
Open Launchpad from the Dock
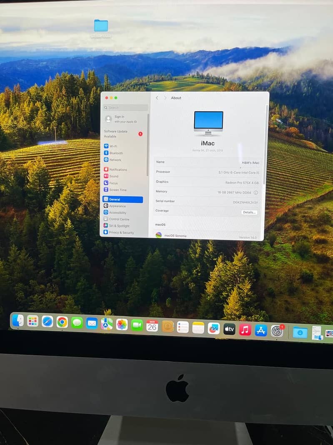(33, 321)
